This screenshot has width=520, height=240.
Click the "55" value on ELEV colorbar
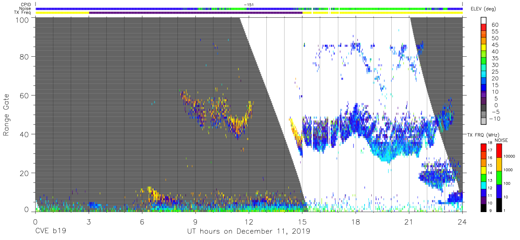coord(495,31)
